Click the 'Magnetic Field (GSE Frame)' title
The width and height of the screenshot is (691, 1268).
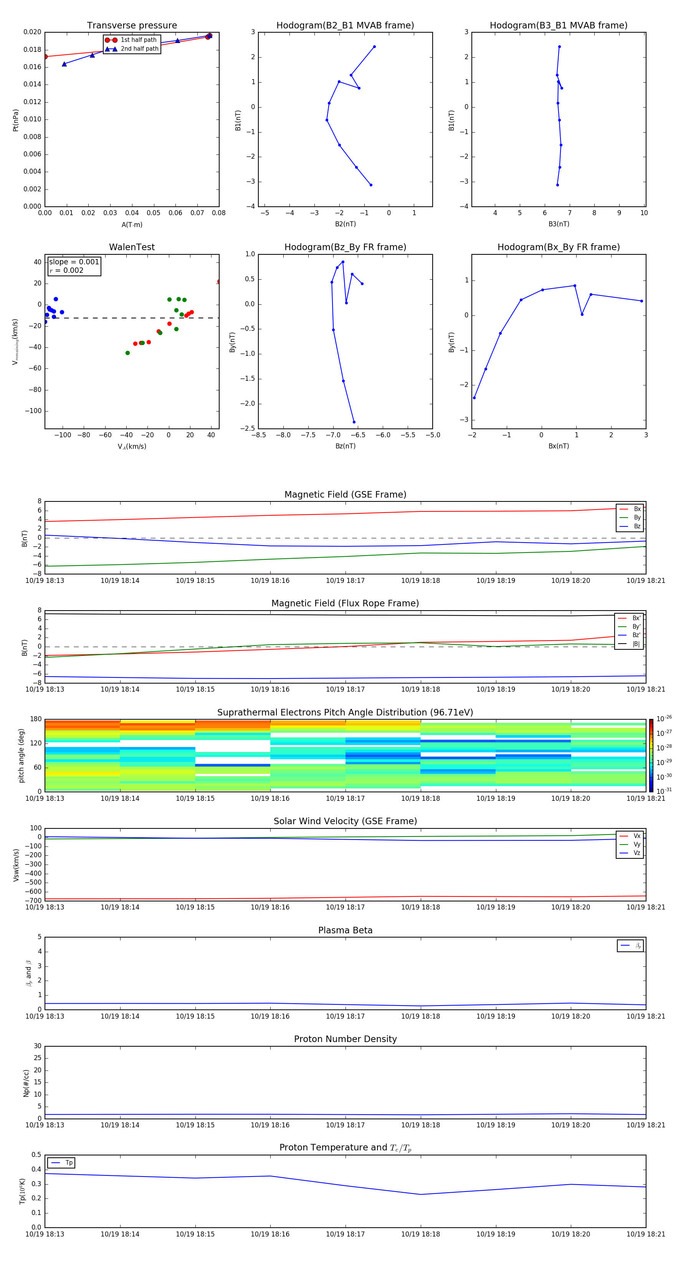pyautogui.click(x=345, y=495)
